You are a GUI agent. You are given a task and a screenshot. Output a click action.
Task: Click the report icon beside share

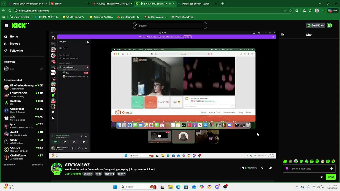[271, 168]
